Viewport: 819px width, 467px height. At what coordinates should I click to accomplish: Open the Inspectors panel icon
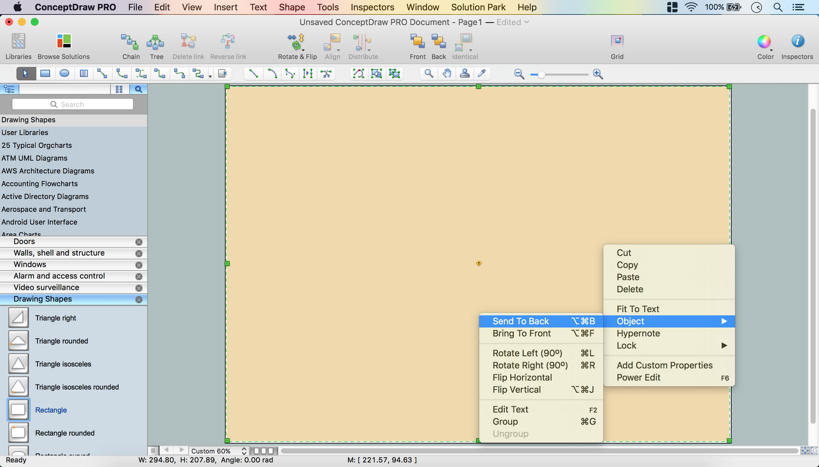797,46
